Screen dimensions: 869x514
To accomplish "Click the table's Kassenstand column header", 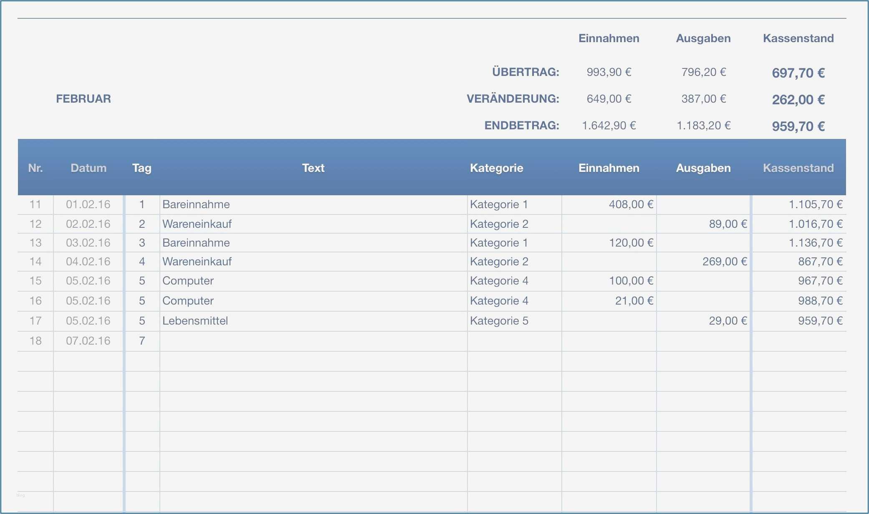I will pos(798,168).
